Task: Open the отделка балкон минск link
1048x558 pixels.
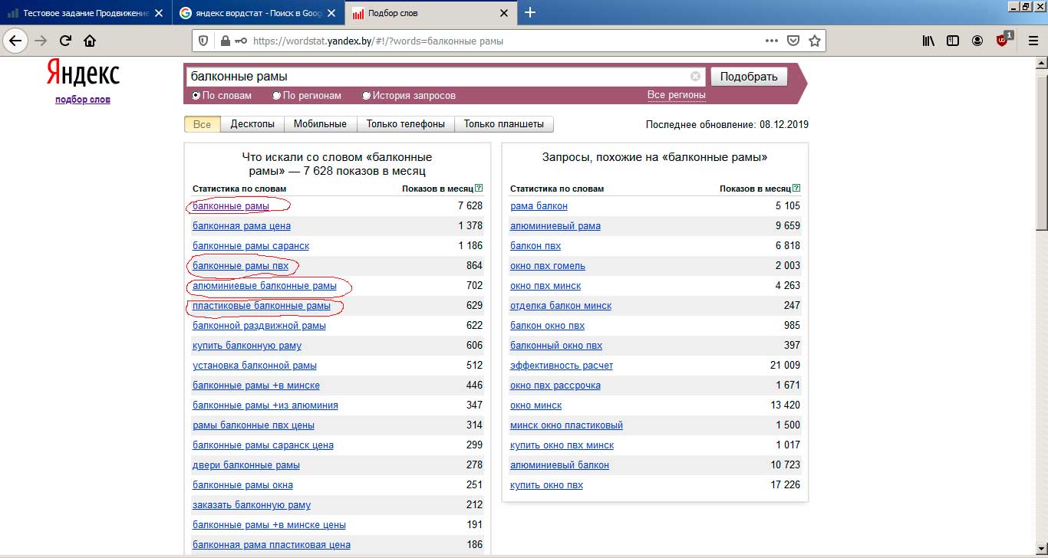Action: click(x=561, y=306)
